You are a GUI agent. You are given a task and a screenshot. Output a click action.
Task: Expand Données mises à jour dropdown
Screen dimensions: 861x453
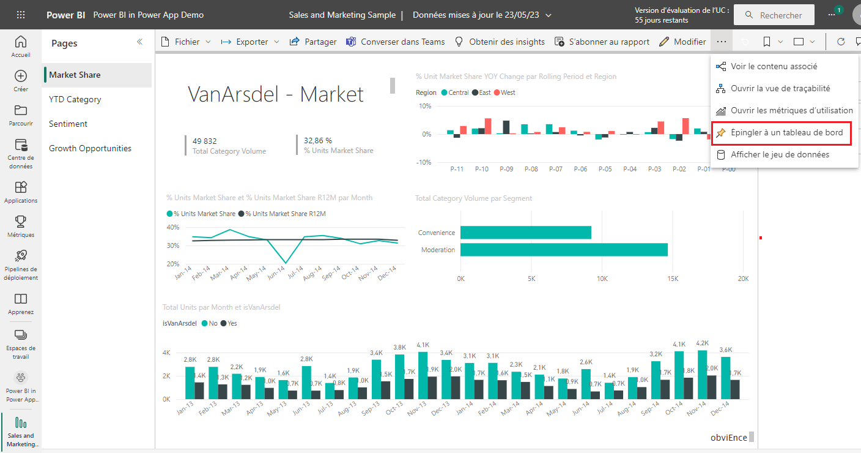[548, 15]
